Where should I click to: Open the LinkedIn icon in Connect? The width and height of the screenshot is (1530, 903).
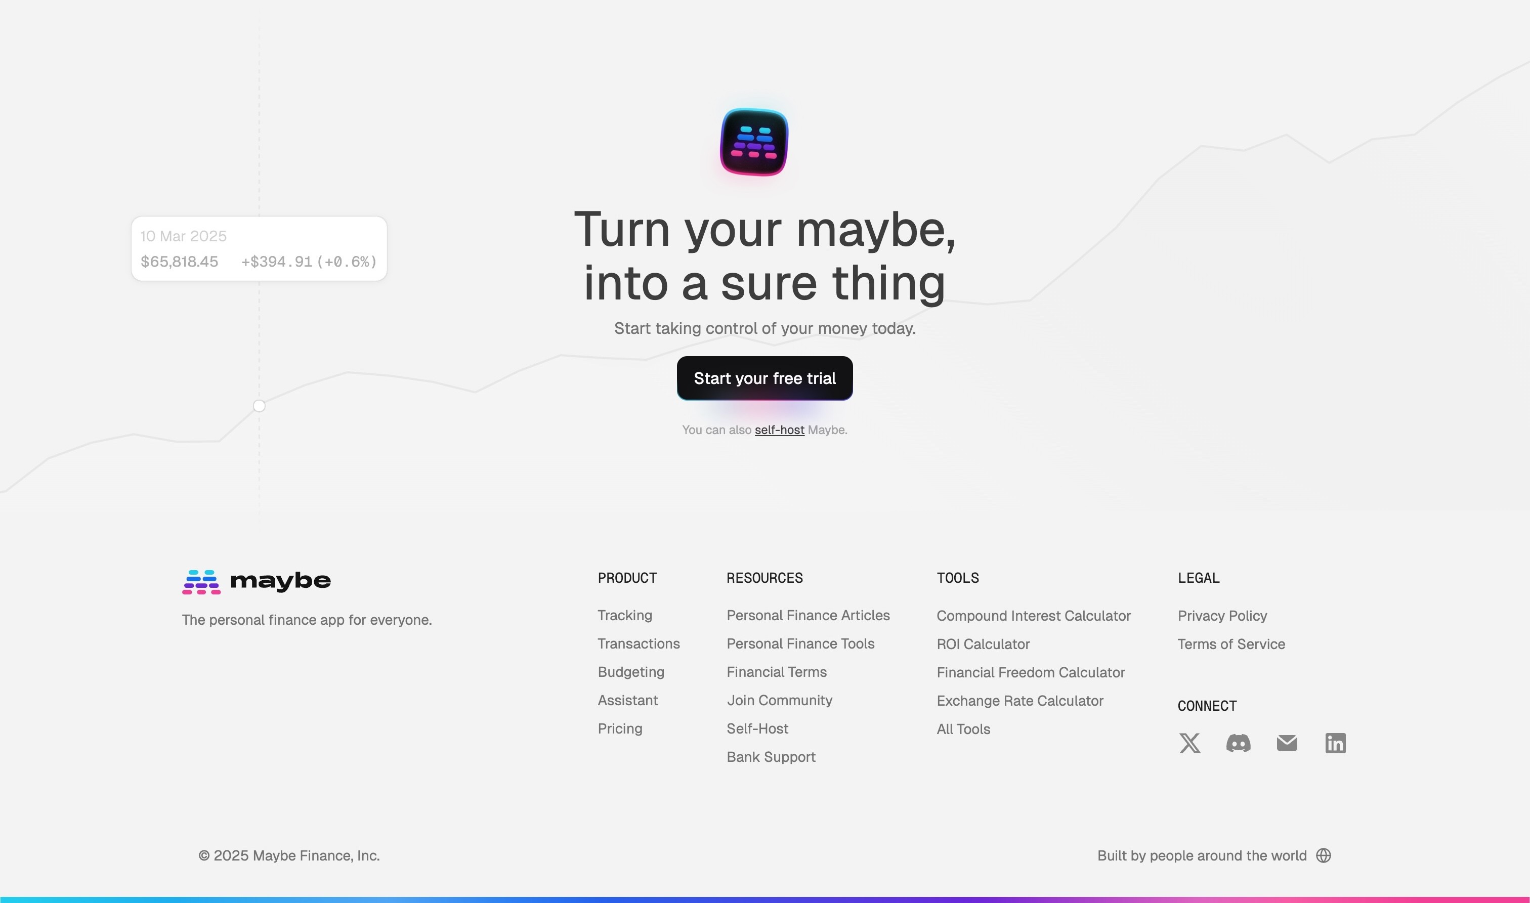[x=1335, y=743]
